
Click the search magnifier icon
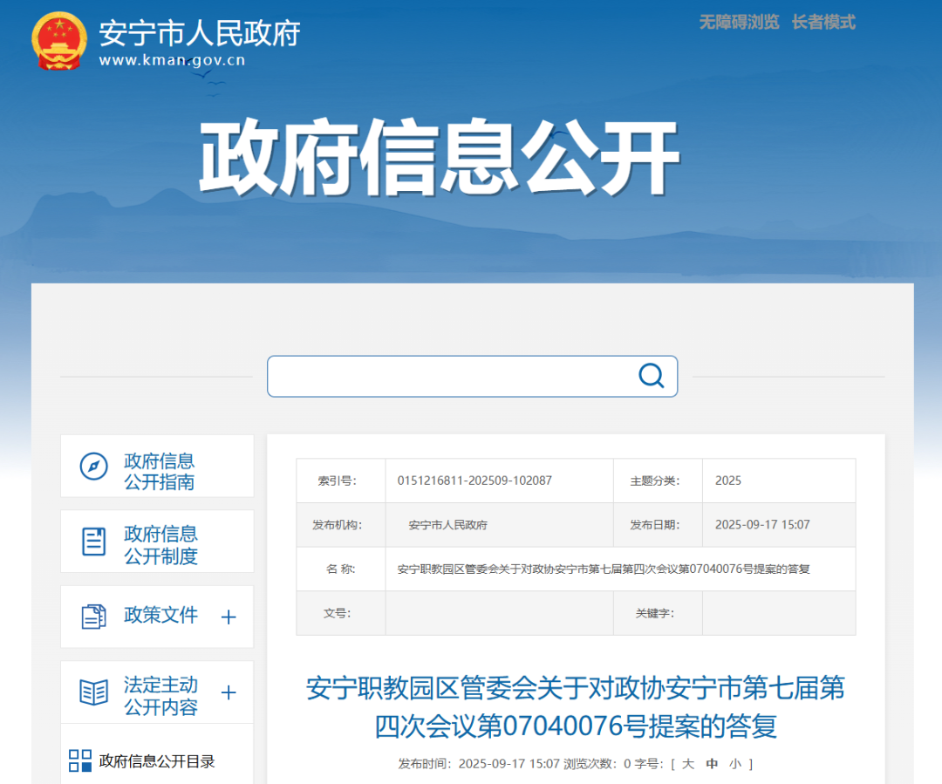[652, 376]
